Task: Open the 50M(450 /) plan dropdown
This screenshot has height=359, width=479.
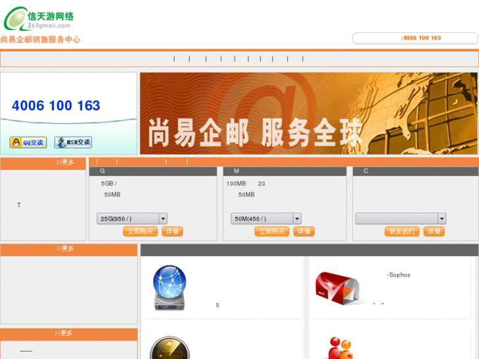Action: tap(266, 219)
